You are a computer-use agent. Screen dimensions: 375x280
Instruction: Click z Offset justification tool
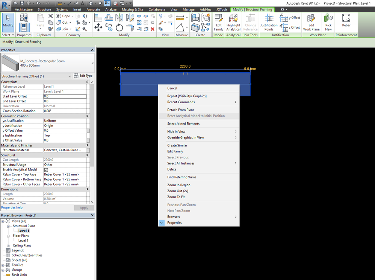(x=290, y=27)
